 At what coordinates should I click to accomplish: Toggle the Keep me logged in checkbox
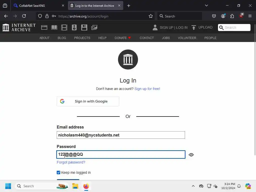[x=58, y=172]
